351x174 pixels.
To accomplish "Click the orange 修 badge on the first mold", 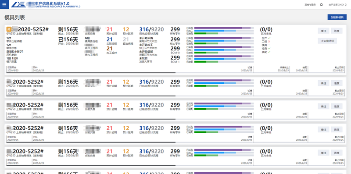I will 9,29.
